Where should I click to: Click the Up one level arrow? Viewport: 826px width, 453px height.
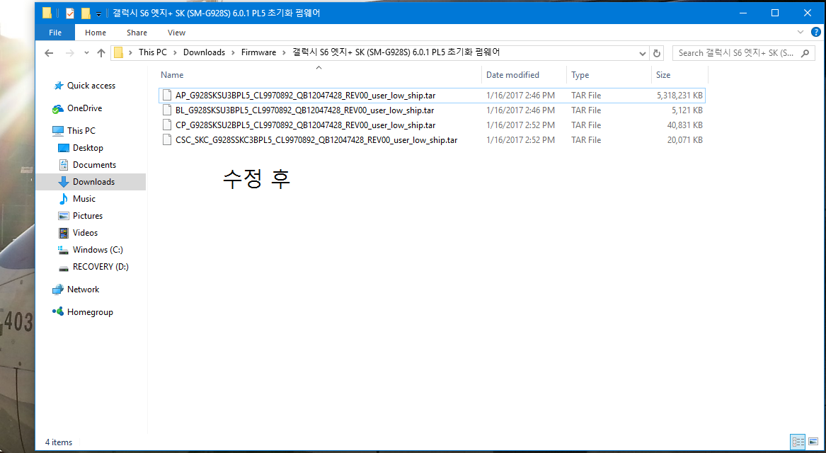pos(101,53)
